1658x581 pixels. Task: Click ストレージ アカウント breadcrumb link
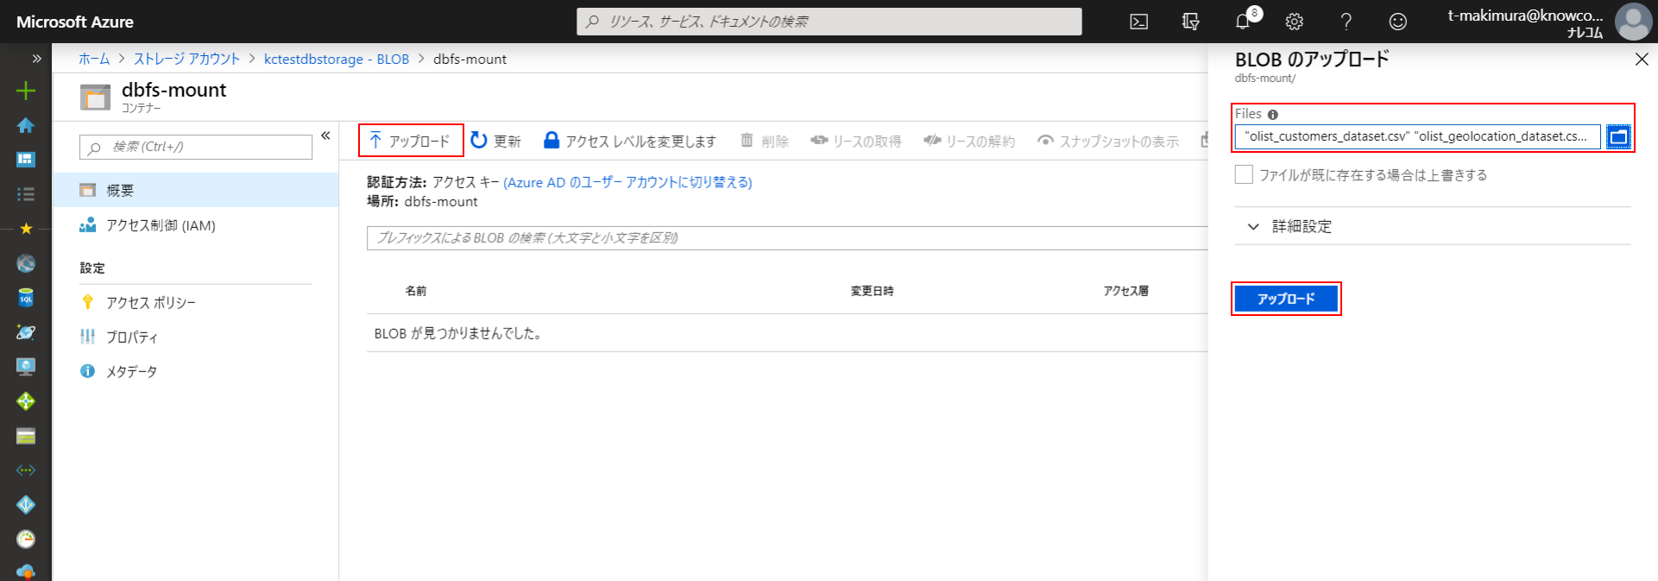pyautogui.click(x=186, y=59)
